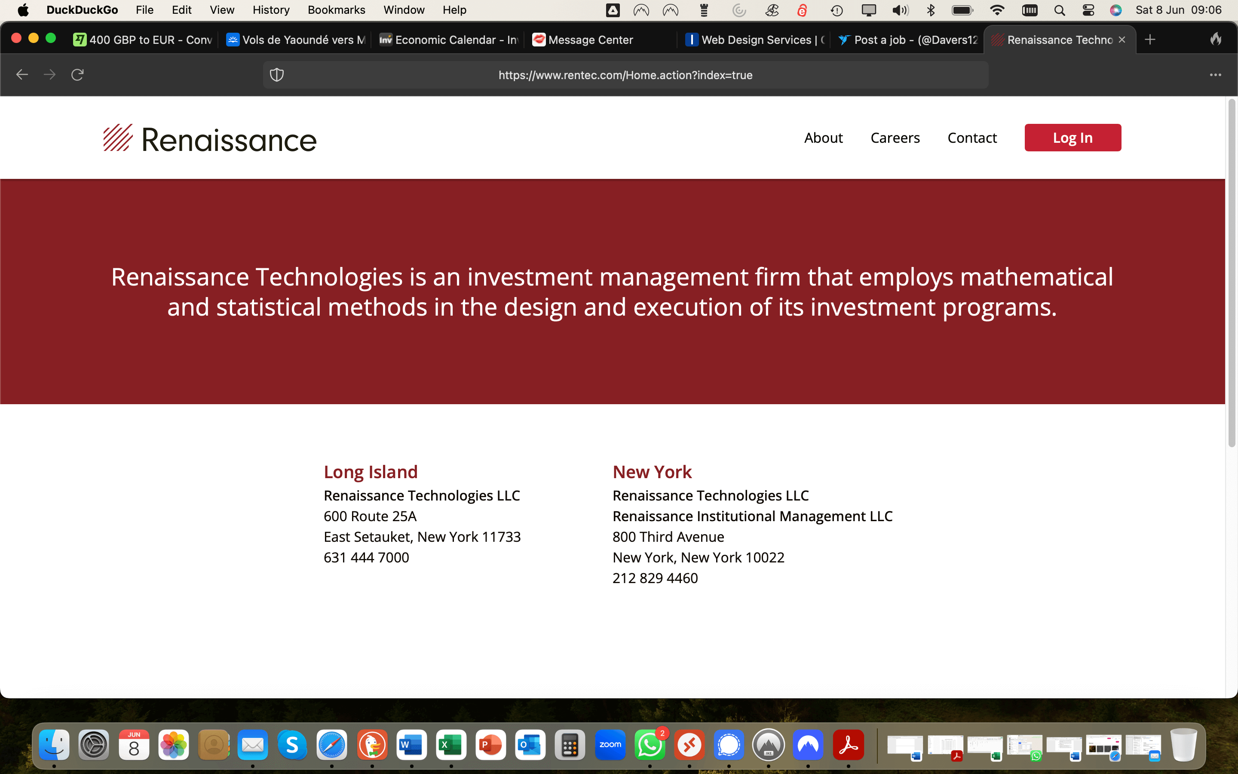Screen dimensions: 1238x774
Task: Open the Bookmarks menu
Action: tap(336, 10)
